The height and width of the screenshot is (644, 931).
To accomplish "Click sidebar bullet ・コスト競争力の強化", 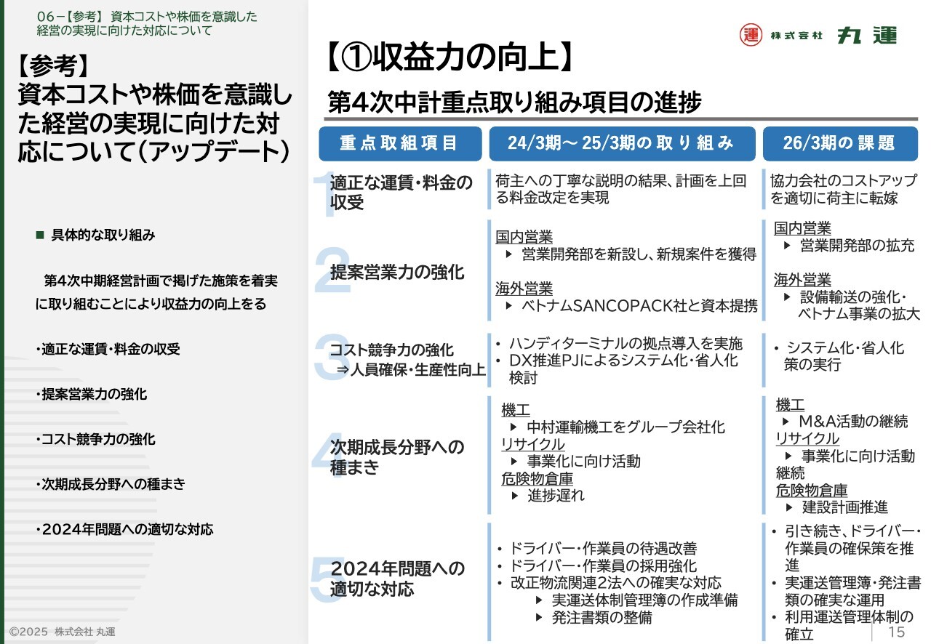I will (x=95, y=439).
